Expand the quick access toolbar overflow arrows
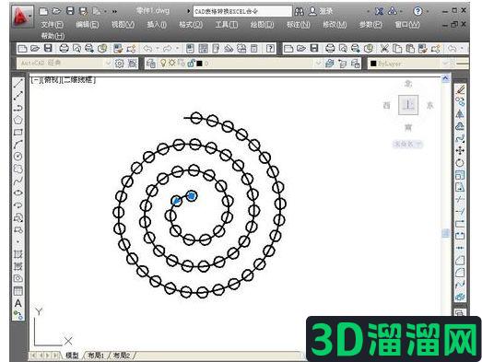 click(x=114, y=12)
